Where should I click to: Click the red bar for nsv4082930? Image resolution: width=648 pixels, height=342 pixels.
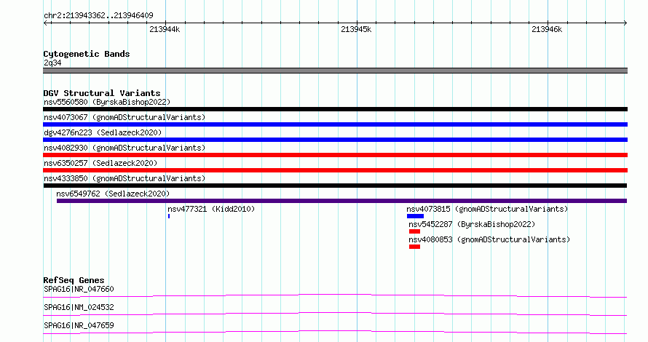point(335,155)
